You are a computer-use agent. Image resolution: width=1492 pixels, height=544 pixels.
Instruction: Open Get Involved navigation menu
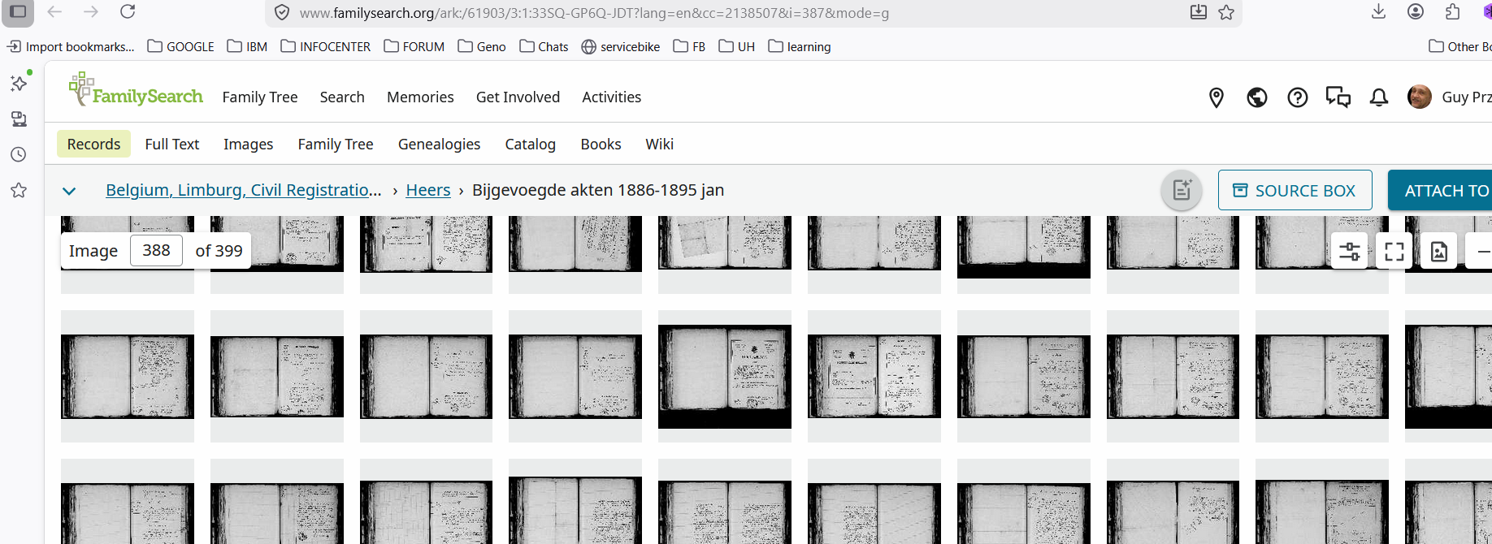pyautogui.click(x=518, y=97)
